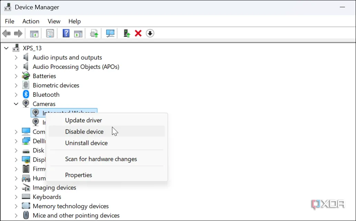Expand Memory technology devices chevron
This screenshot has height=221, width=356.
point(16,207)
